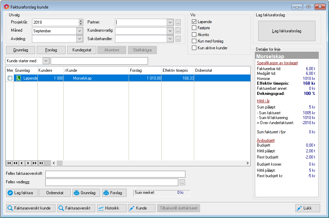Image resolution: width=329 pixels, height=218 pixels.
Task: Expand the Kundeansvarlig dropdown
Action: click(x=170, y=31)
